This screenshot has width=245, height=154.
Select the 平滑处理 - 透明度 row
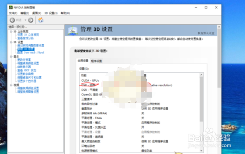[x=140, y=137]
